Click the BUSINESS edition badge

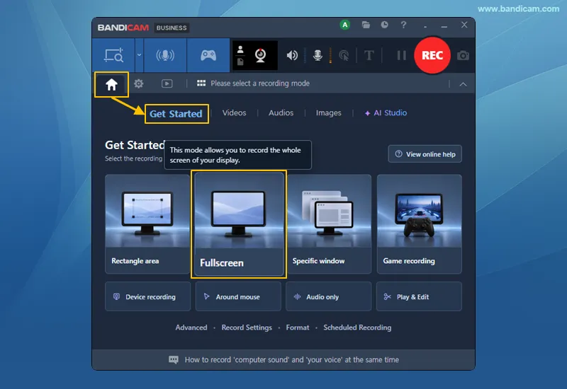[x=172, y=28]
